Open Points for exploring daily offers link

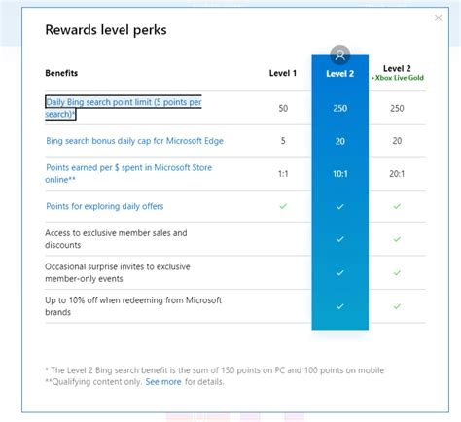[105, 206]
